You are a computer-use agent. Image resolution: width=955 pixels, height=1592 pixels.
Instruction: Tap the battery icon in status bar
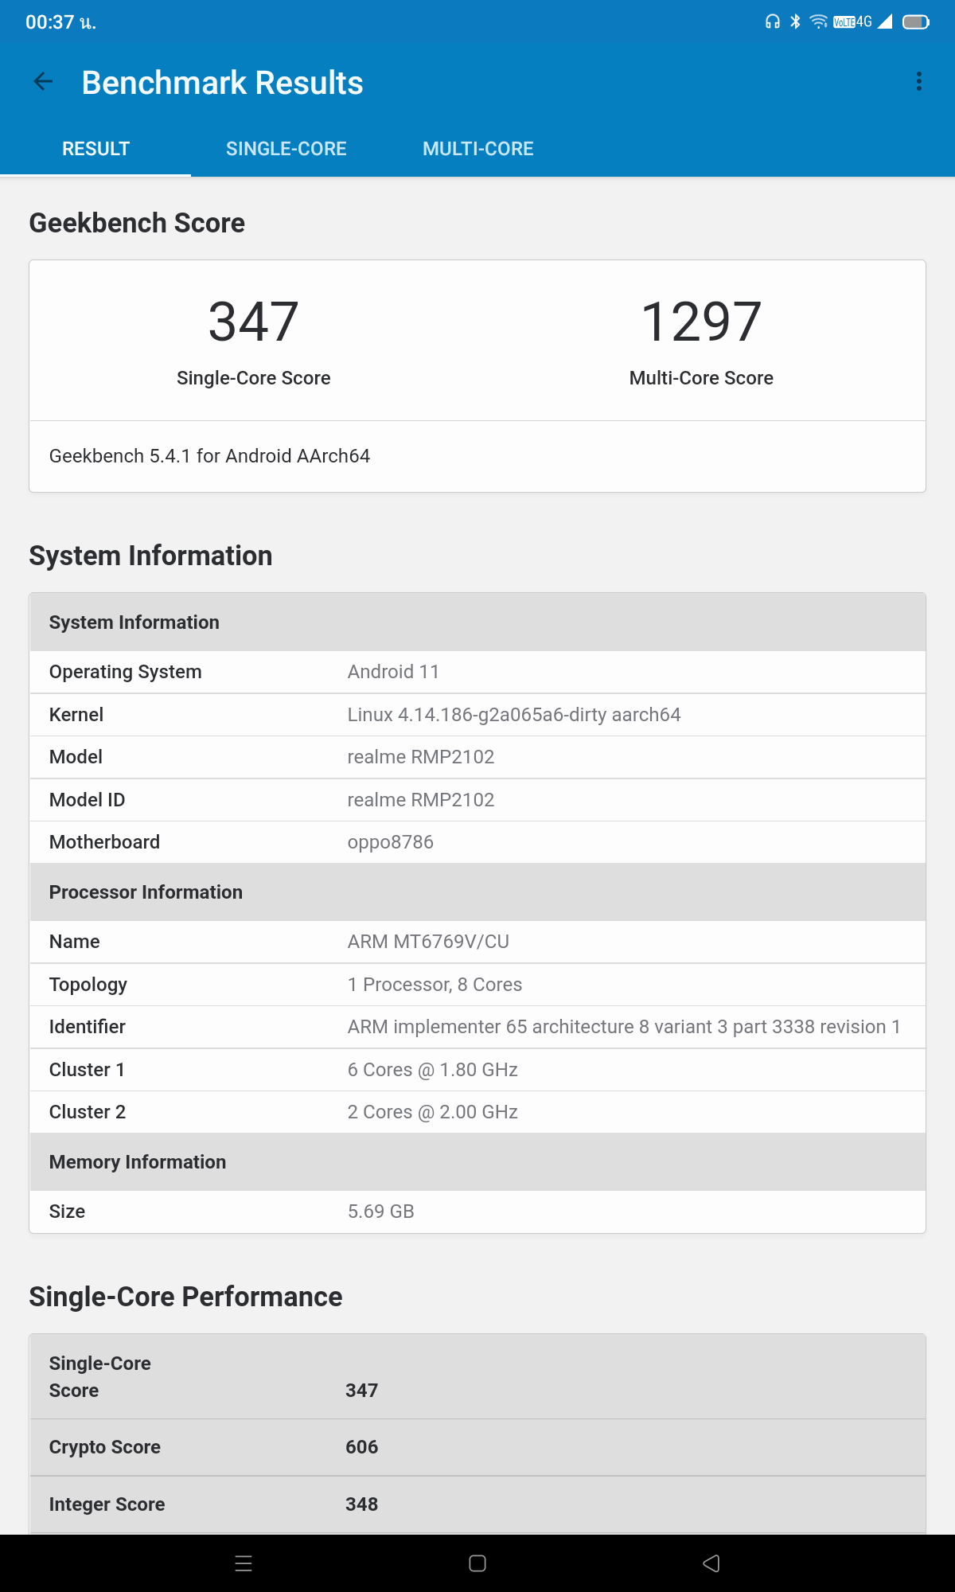coord(915,22)
